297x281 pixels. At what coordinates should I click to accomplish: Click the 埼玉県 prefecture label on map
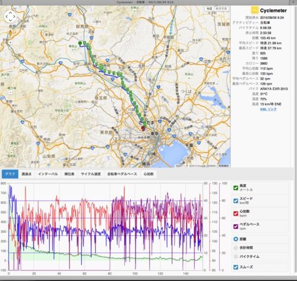[x=100, y=98]
